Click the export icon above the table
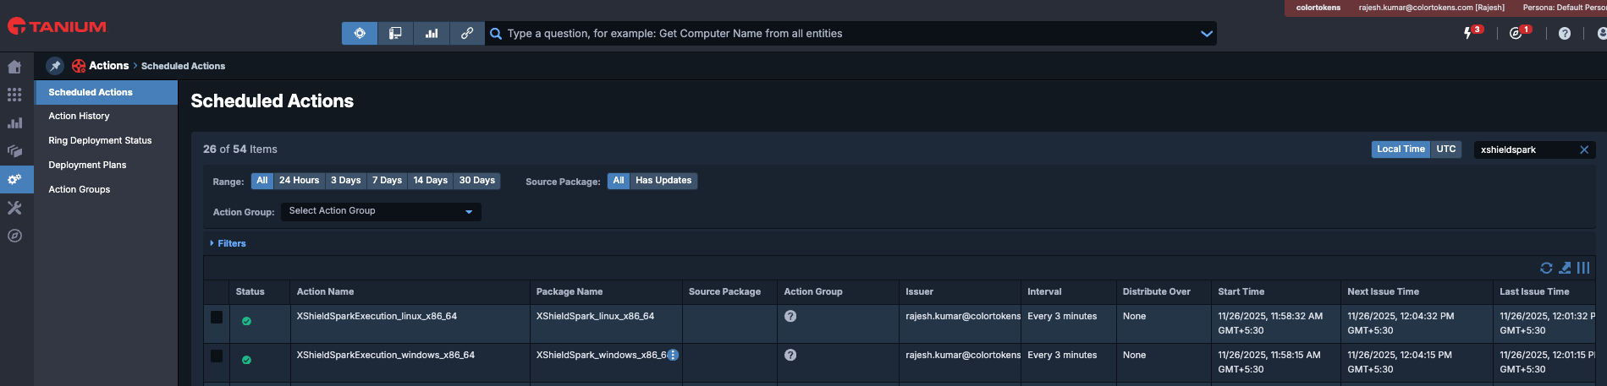Viewport: 1607px width, 386px height. click(1565, 268)
